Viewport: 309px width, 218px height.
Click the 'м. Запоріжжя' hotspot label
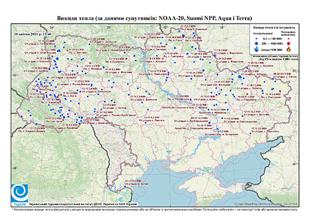click(x=220, y=134)
